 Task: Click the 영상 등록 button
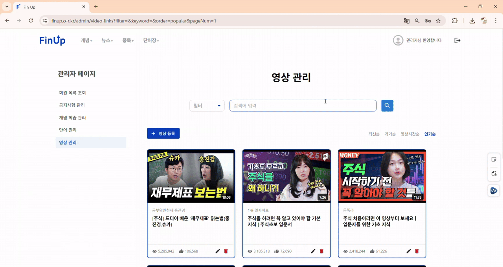[163, 133]
